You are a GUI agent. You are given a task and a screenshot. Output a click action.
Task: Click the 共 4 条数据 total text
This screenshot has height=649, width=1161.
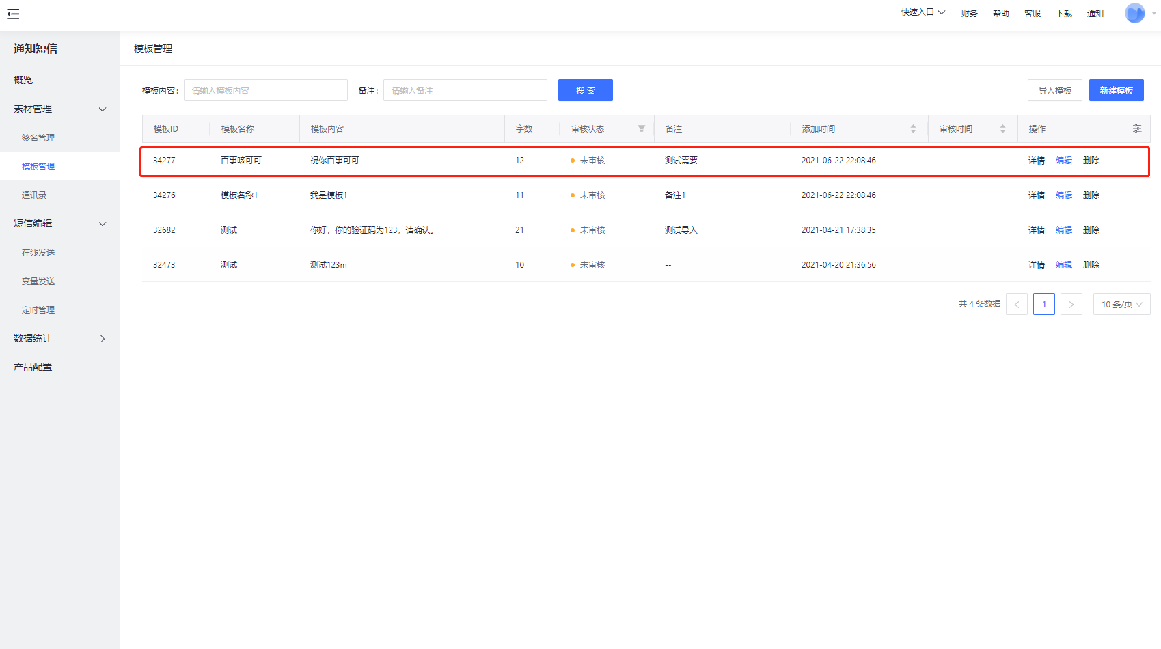click(x=979, y=304)
